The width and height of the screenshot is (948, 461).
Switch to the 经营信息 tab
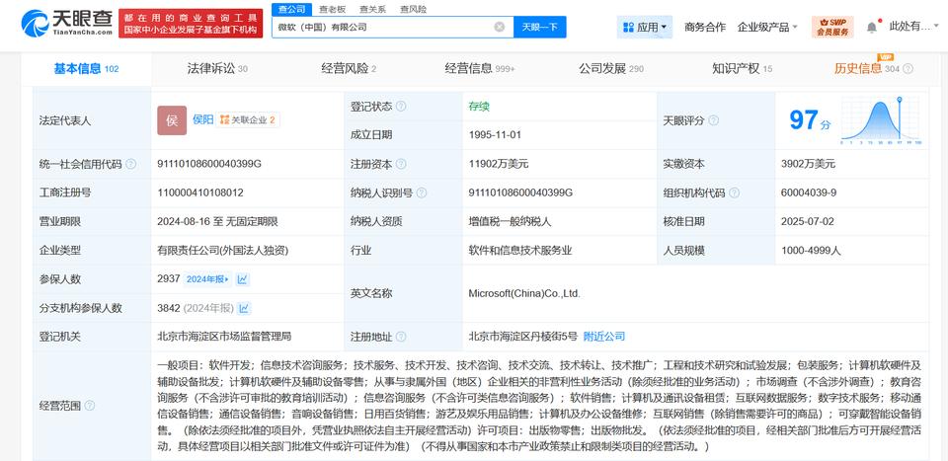(480, 69)
